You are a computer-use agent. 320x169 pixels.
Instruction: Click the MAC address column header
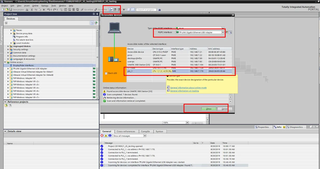[x=220, y=49]
